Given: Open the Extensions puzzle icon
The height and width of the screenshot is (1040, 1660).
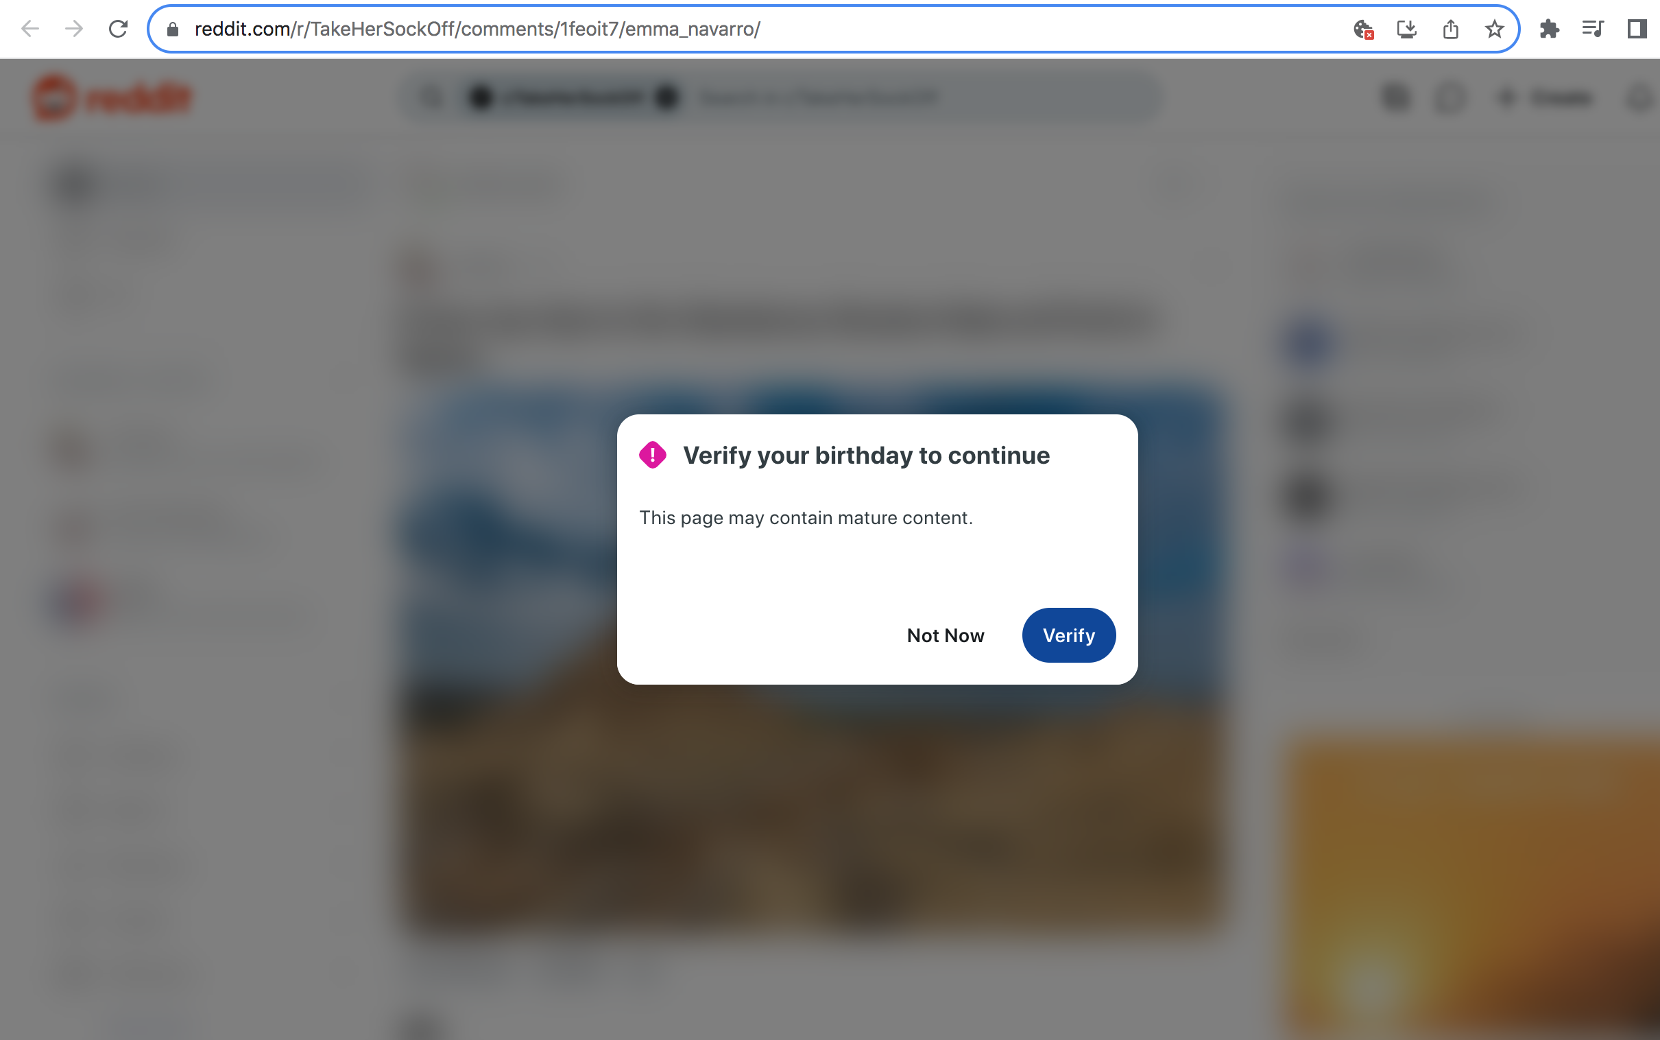Looking at the screenshot, I should tap(1550, 29).
